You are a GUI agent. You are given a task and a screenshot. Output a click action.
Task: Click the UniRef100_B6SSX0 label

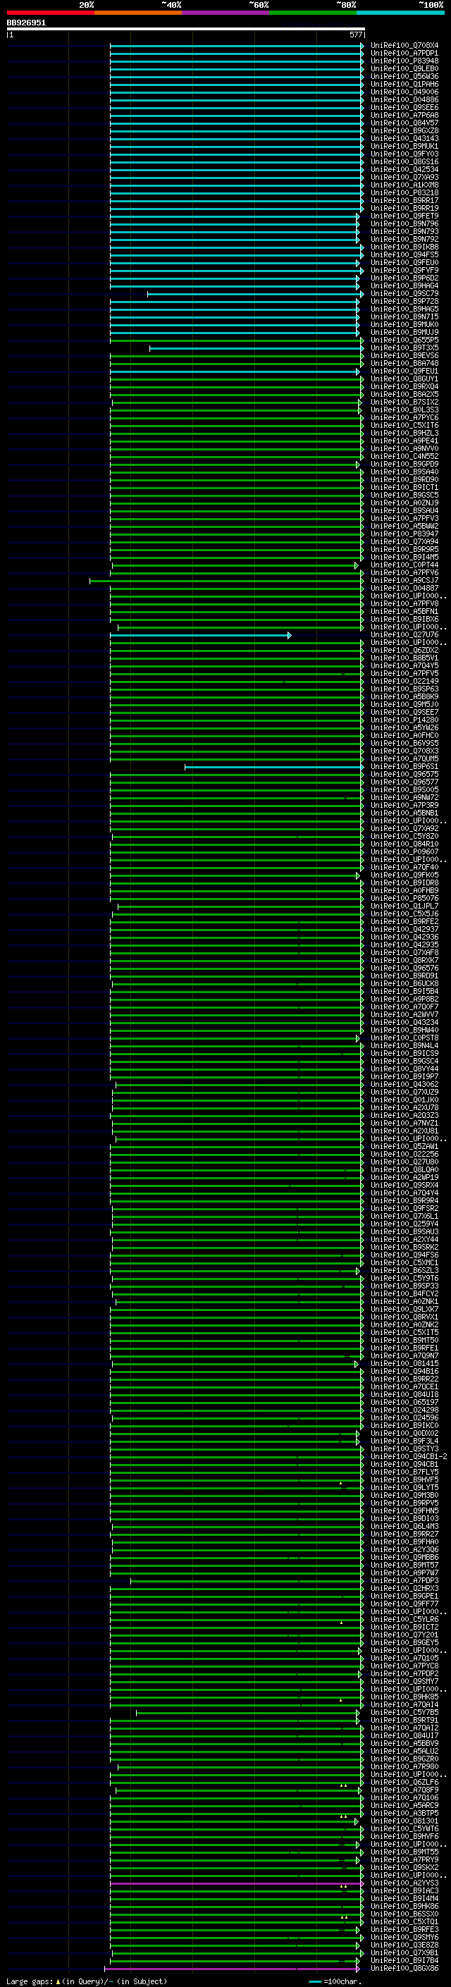tap(404, 1914)
